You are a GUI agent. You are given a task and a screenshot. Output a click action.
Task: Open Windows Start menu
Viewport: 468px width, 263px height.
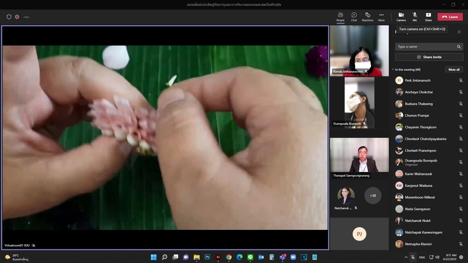click(x=154, y=257)
